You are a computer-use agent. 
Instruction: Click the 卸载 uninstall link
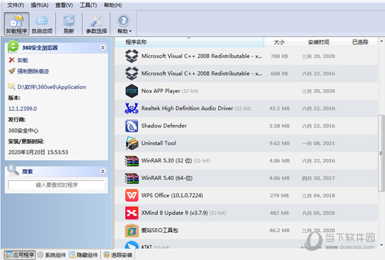tap(23, 60)
